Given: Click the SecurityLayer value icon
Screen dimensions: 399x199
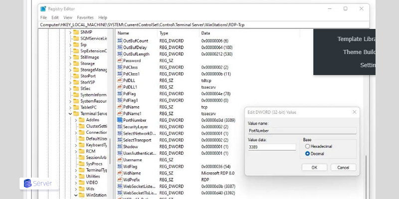Looking at the screenshot, I should (x=120, y=127).
